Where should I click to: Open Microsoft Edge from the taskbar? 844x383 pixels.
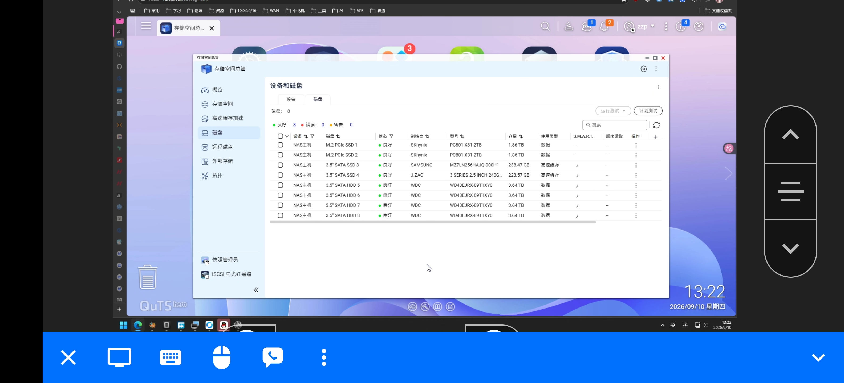(x=138, y=325)
